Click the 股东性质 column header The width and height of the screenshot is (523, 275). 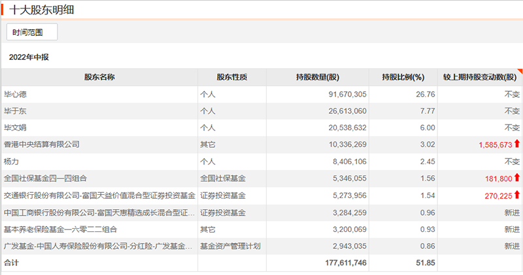point(232,77)
